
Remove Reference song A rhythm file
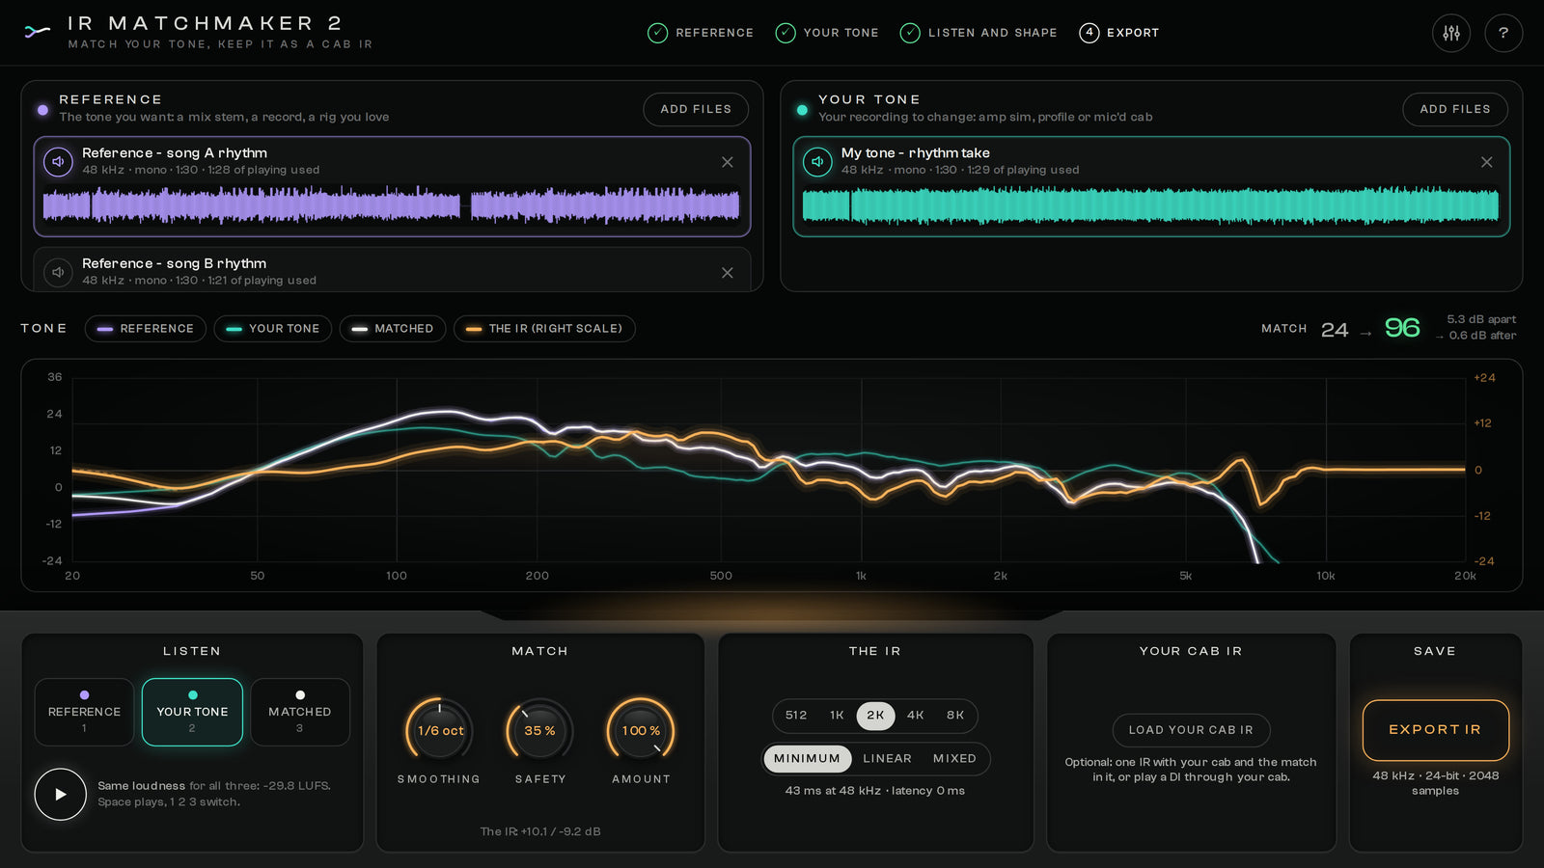click(728, 162)
